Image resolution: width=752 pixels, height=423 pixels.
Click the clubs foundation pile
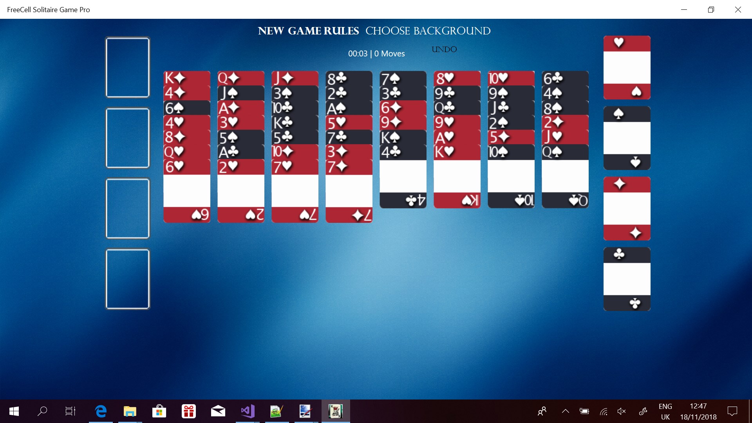[627, 279]
